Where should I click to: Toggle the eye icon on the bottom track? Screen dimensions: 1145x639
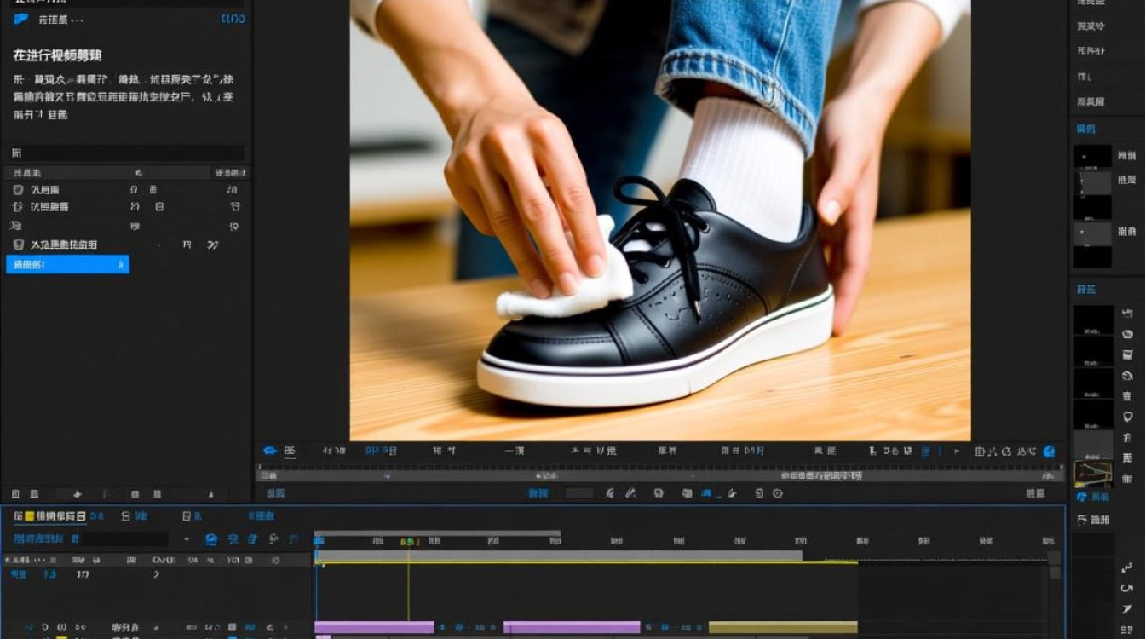[x=45, y=628]
